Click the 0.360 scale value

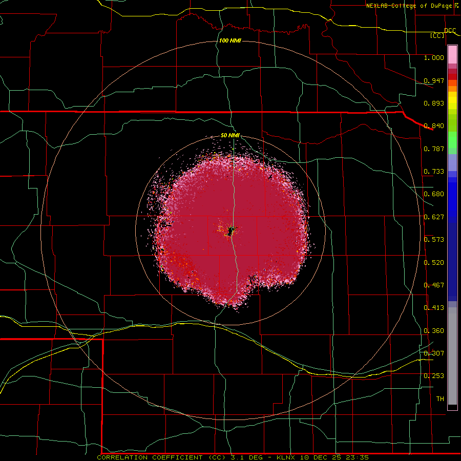pyautogui.click(x=434, y=331)
